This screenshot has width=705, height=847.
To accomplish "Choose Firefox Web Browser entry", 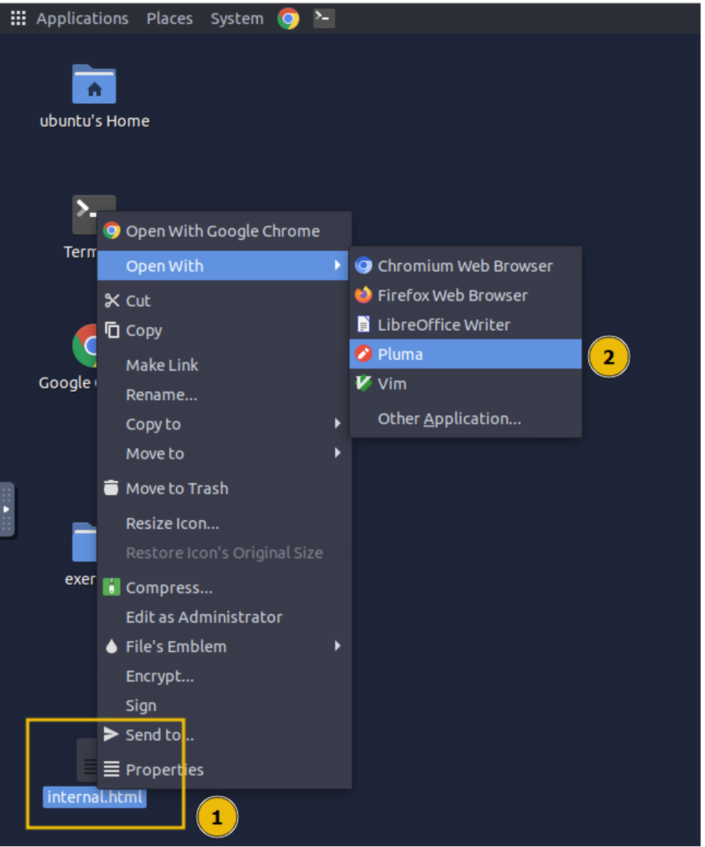I will click(466, 295).
